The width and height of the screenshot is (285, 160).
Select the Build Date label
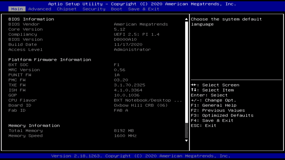click(23, 44)
